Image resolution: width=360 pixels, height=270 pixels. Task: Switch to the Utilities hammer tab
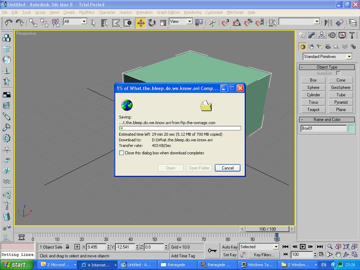pyautogui.click(x=352, y=35)
